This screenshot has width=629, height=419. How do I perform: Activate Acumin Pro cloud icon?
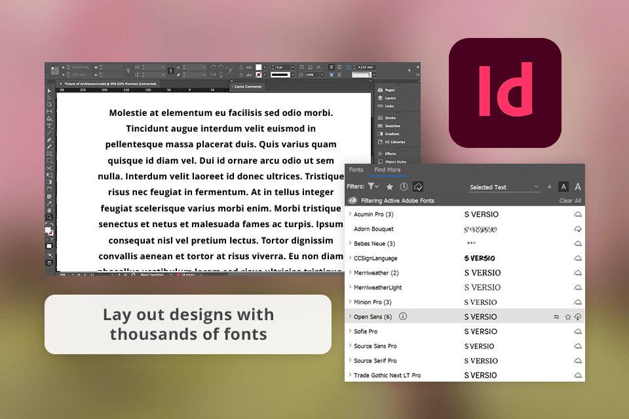[x=578, y=215]
